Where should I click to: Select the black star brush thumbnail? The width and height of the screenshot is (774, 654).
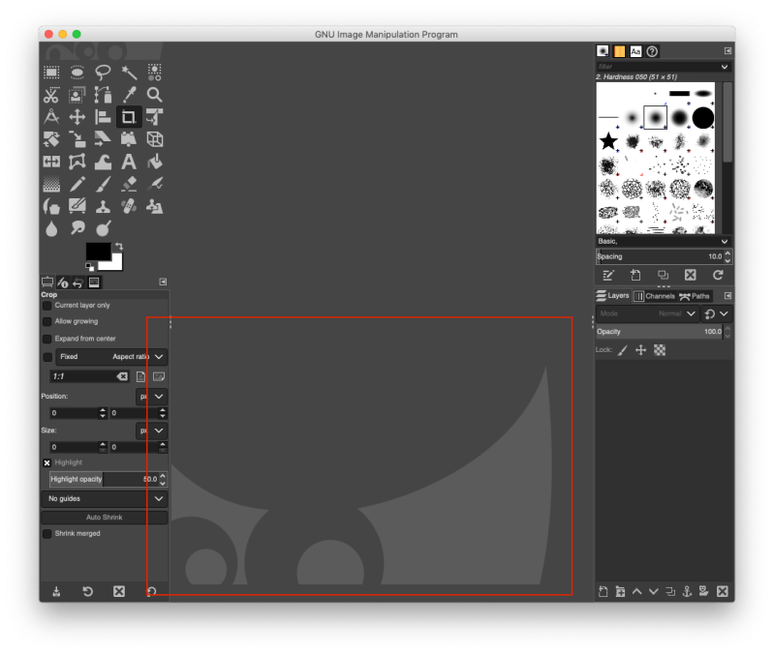click(608, 141)
